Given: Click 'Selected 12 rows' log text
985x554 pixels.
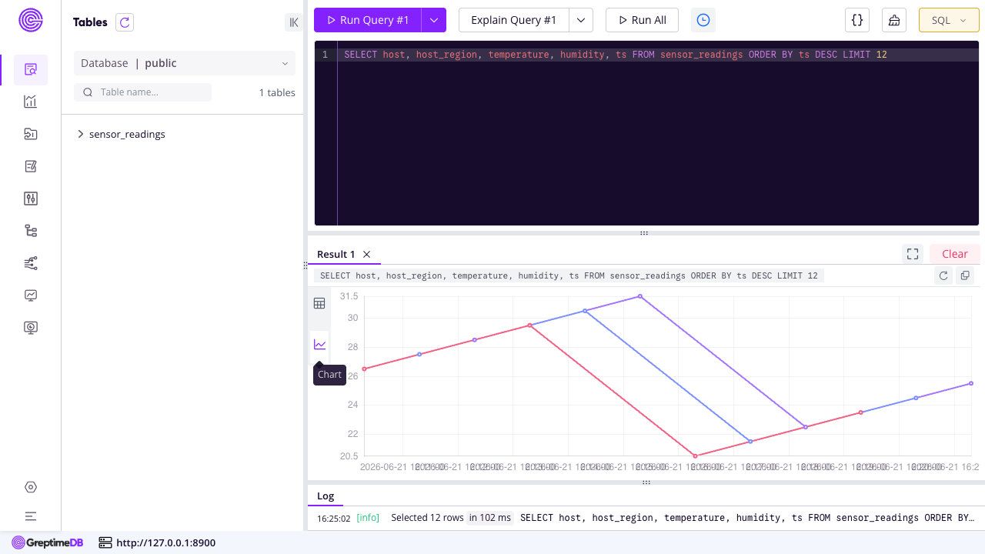Looking at the screenshot, I should [x=427, y=518].
